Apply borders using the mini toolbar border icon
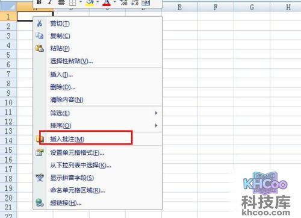 click(72, 2)
